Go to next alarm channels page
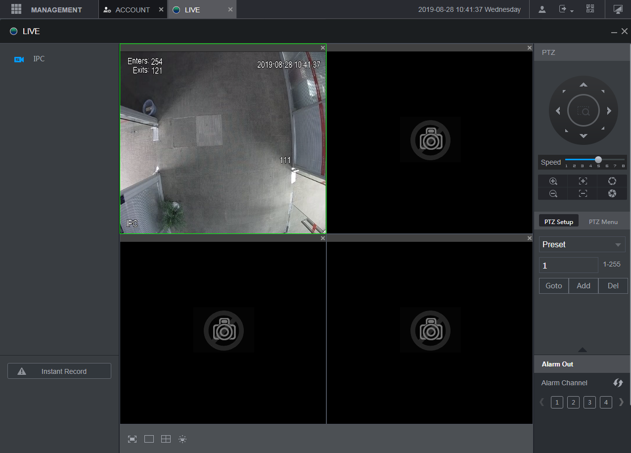 click(x=621, y=402)
